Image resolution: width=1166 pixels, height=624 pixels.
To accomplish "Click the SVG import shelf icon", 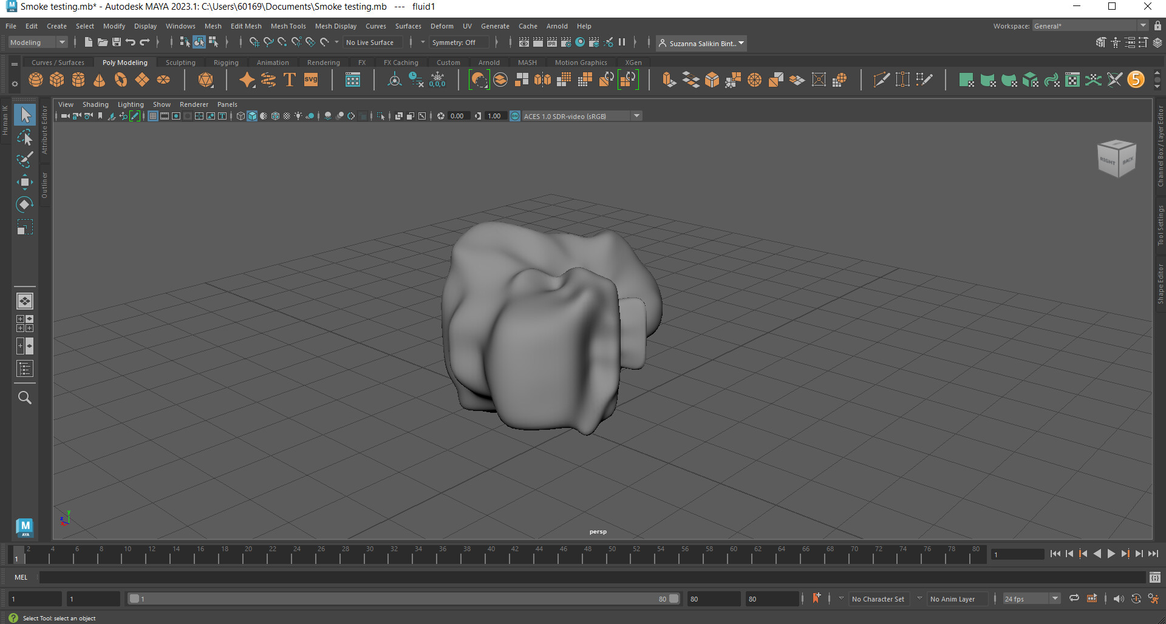I will click(x=311, y=80).
